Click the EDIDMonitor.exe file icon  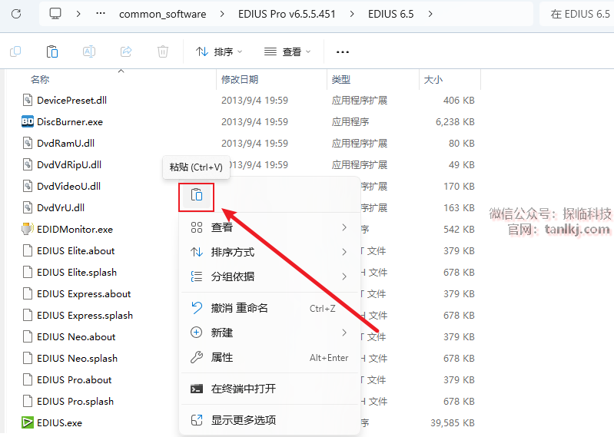coord(28,229)
